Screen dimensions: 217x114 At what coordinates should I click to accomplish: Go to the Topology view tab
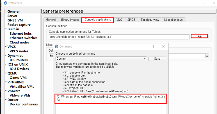[x=150, y=20]
